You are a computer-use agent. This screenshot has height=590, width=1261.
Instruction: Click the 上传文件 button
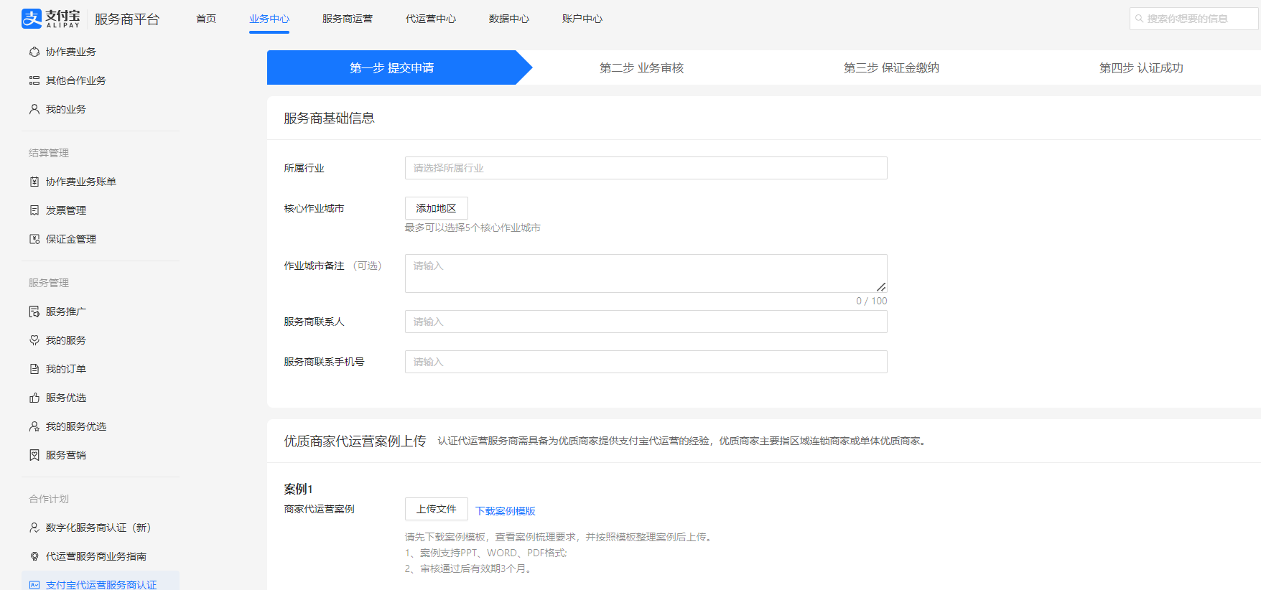pos(436,509)
